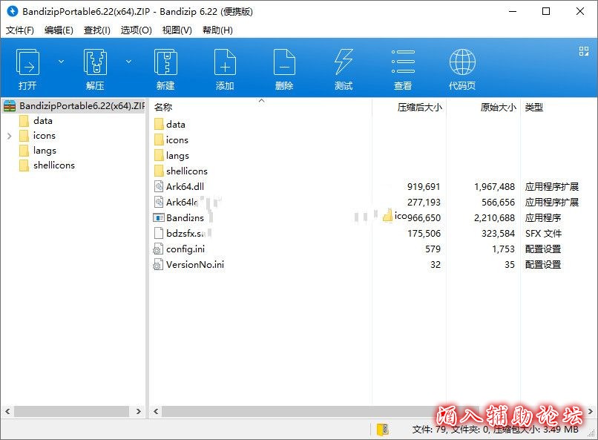
Task: Select data folder in left tree
Action: tap(43, 121)
